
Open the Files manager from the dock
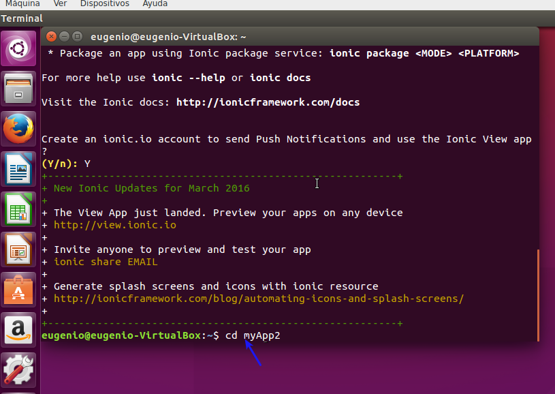click(x=18, y=89)
